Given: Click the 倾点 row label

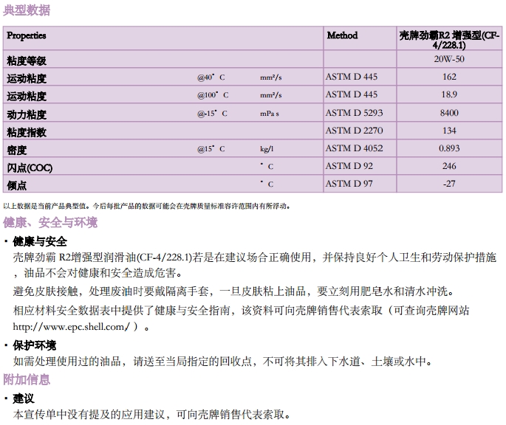Looking at the screenshot, I should (17, 185).
